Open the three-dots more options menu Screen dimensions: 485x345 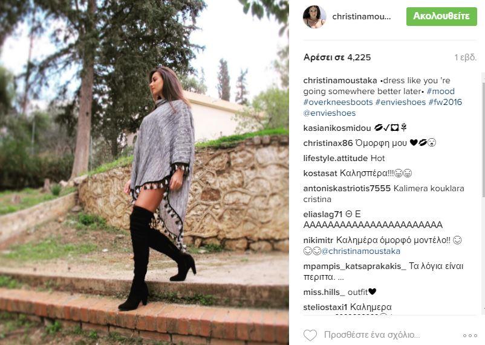(x=470, y=335)
